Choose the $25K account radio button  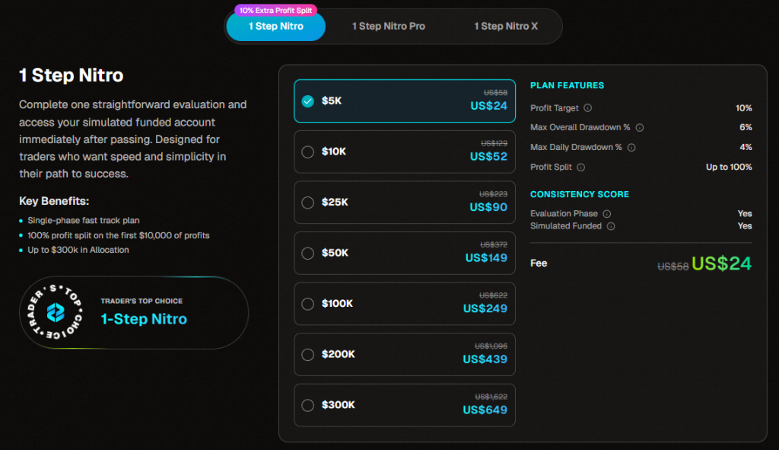point(308,203)
